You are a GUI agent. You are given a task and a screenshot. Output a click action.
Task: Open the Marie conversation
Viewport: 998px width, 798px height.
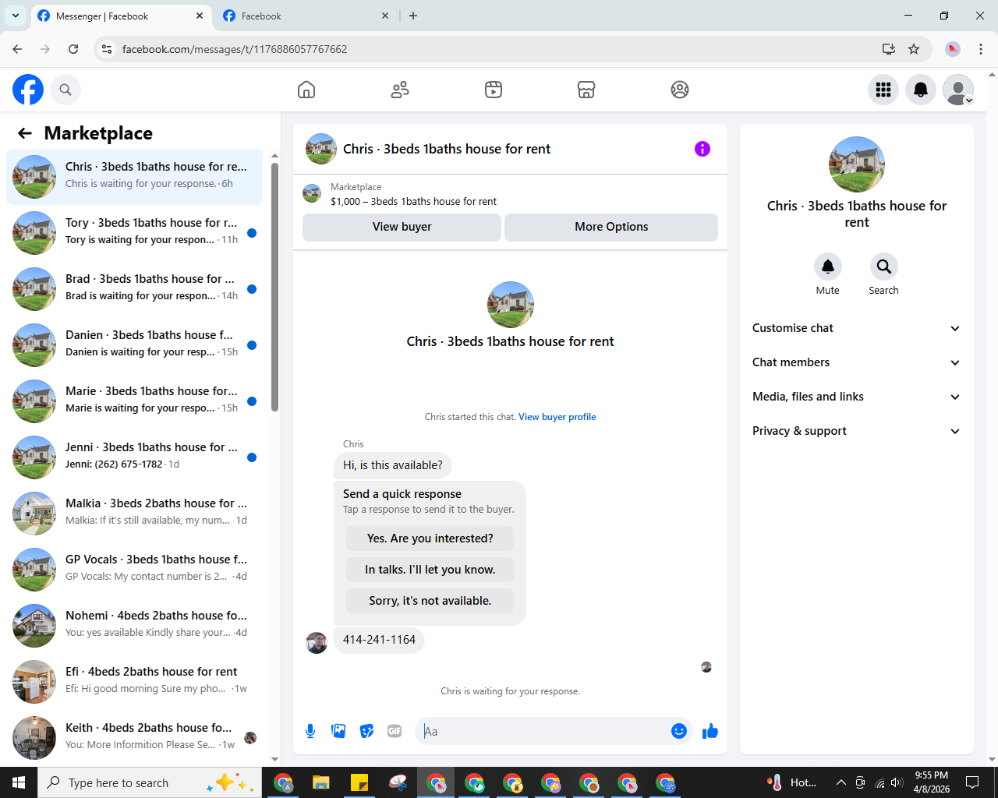point(134,401)
